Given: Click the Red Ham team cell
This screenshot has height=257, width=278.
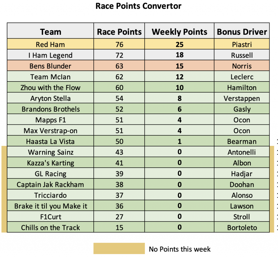Looking at the screenshot, I should (50, 44).
